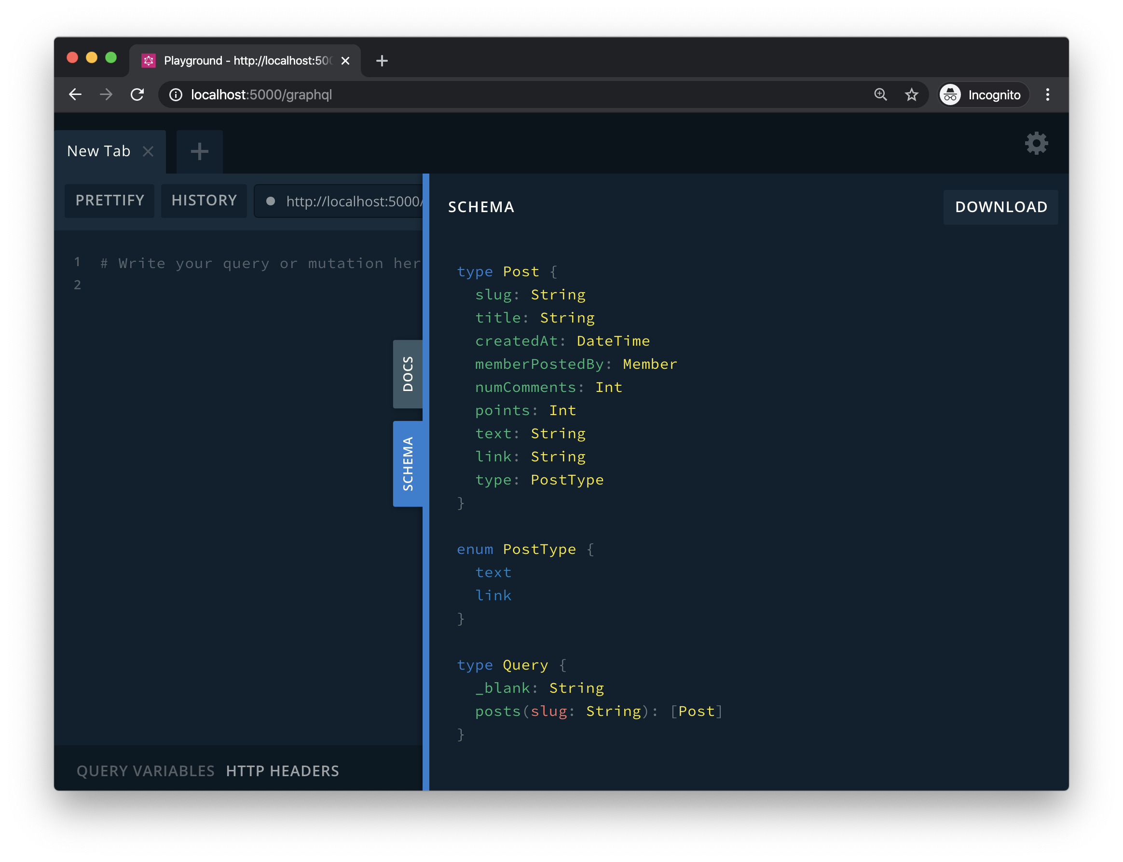Image resolution: width=1123 pixels, height=862 pixels.
Task: Add a new Playground tab with the plus
Action: (199, 151)
